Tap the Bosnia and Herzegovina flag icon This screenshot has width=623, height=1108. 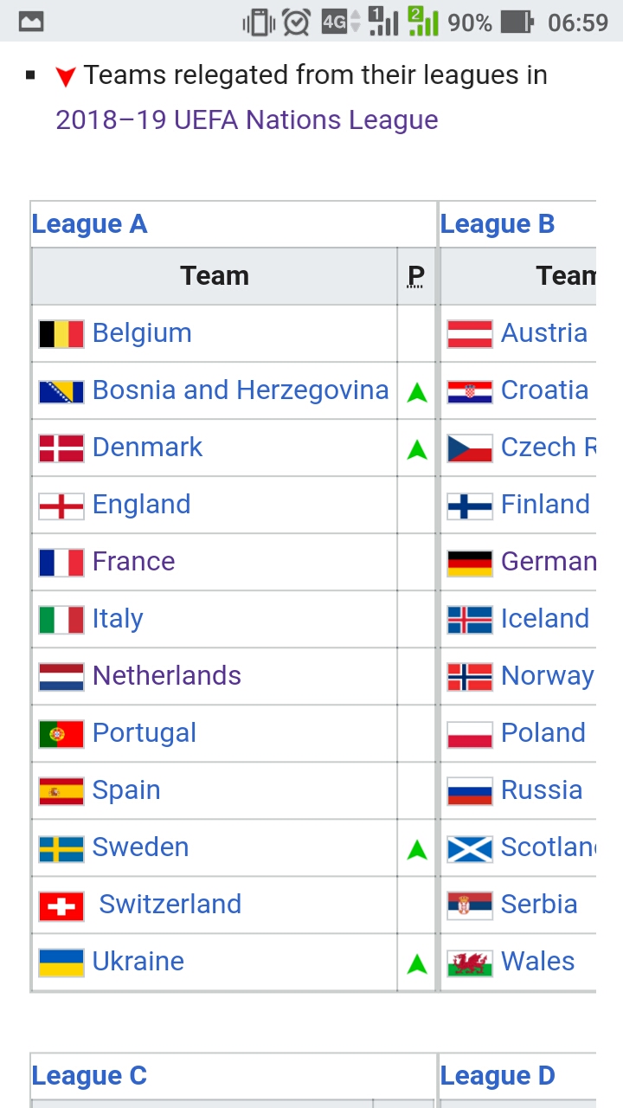pyautogui.click(x=61, y=391)
